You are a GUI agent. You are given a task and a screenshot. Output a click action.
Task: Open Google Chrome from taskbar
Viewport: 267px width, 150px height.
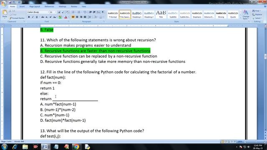[76, 147]
